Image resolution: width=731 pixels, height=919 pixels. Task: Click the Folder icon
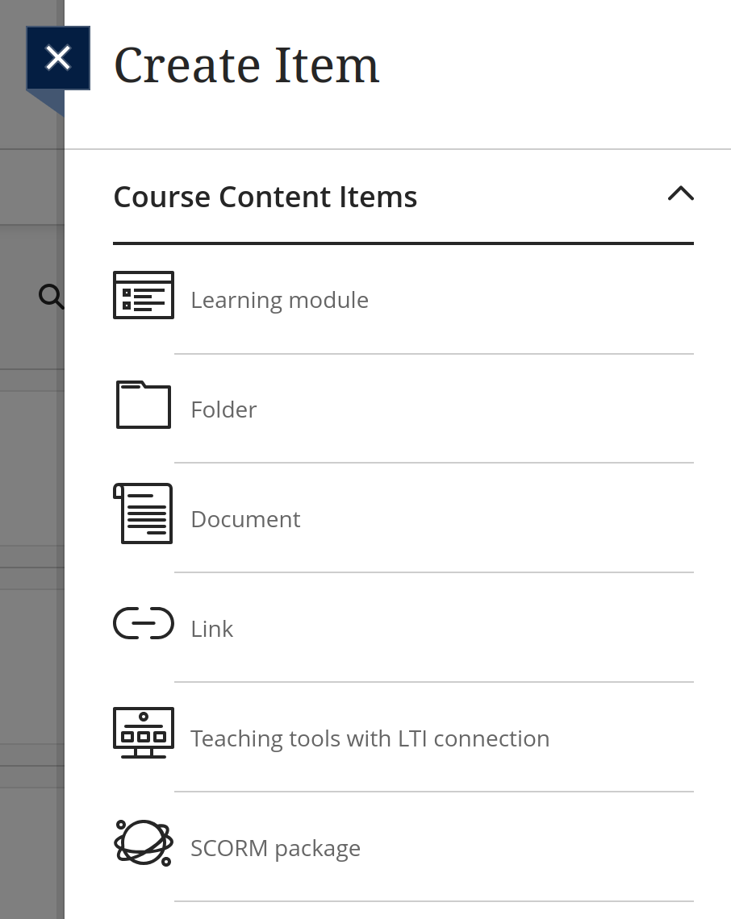[143, 404]
